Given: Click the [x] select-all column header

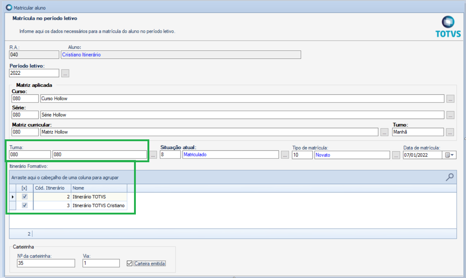Looking at the screenshot, I should [24, 188].
